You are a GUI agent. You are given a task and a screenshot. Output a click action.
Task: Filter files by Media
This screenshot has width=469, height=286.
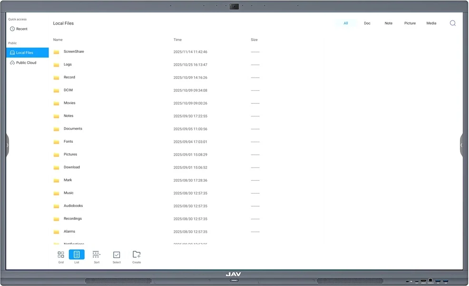[431, 23]
